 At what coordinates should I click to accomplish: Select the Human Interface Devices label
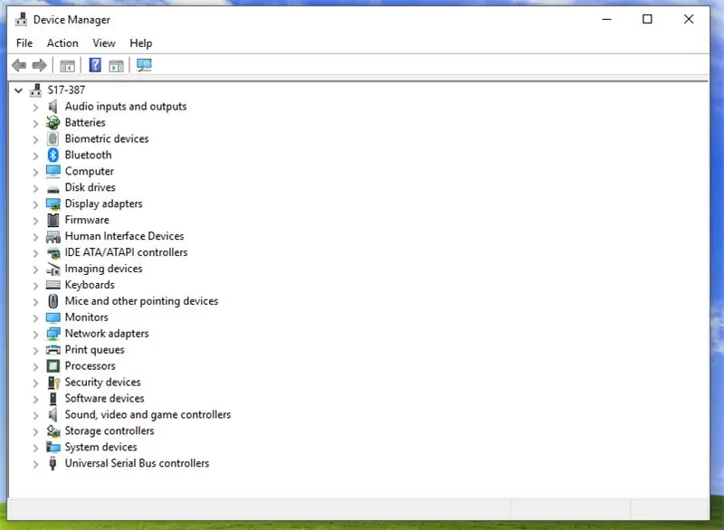click(124, 236)
